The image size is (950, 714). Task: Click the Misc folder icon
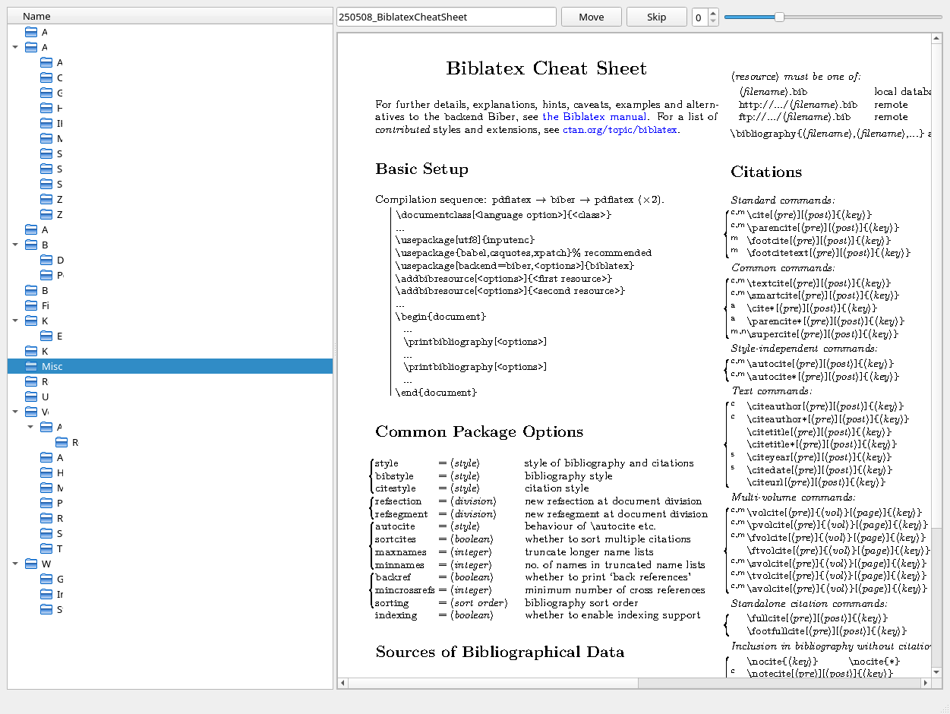(x=31, y=366)
